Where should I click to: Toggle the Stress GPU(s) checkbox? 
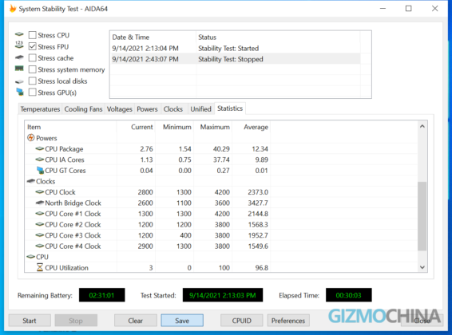tap(33, 93)
